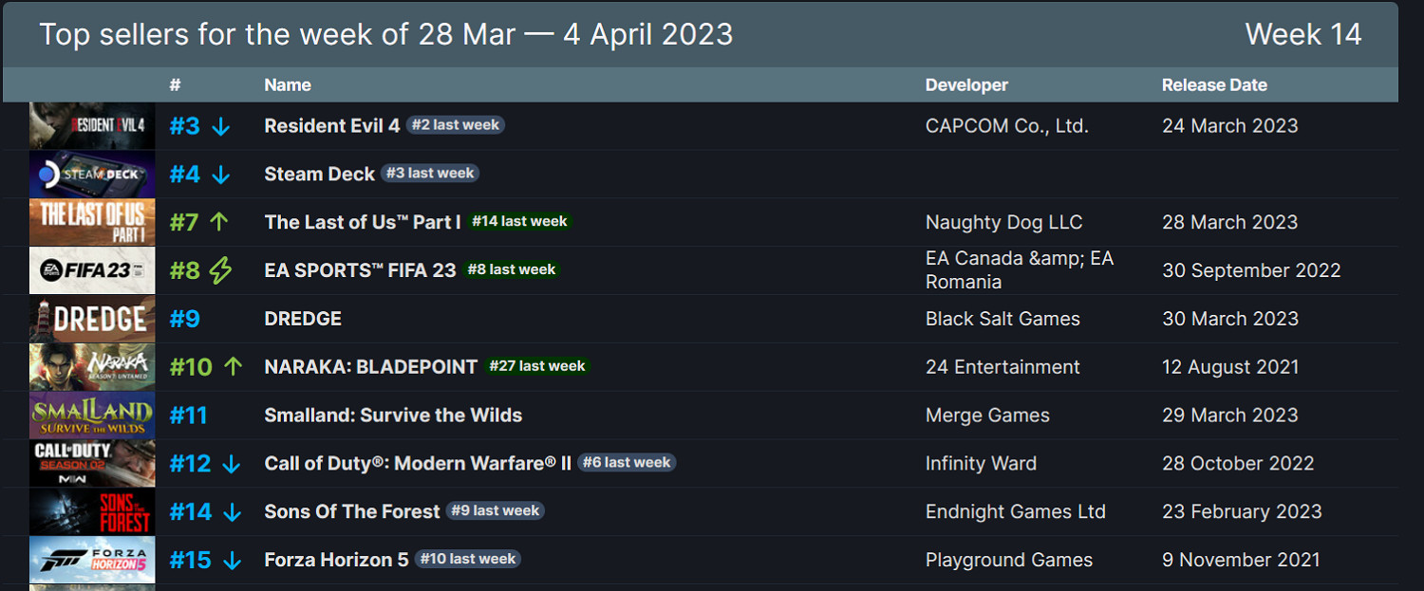
Task: Sort by the Developer column header
Action: pyautogui.click(x=966, y=85)
